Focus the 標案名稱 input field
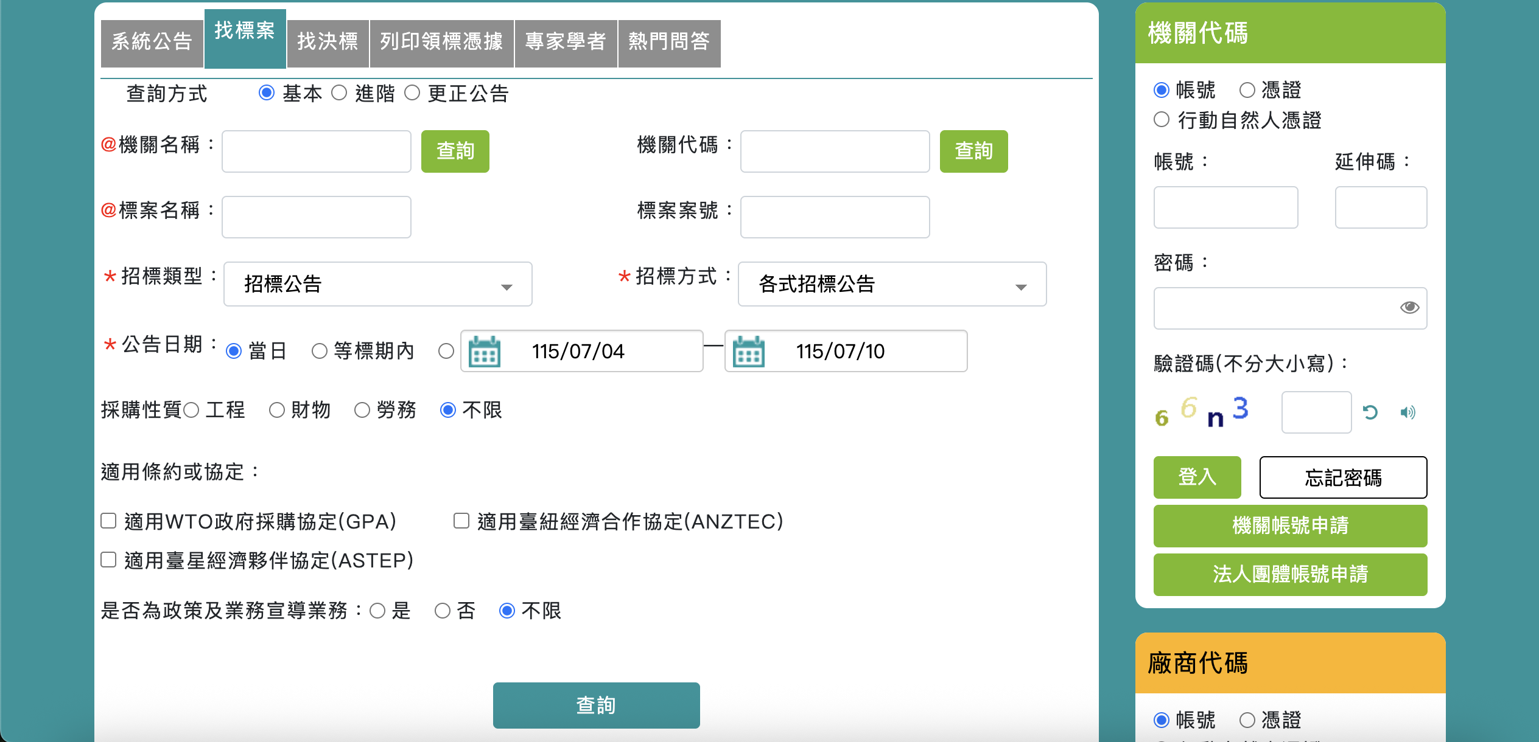 317,217
